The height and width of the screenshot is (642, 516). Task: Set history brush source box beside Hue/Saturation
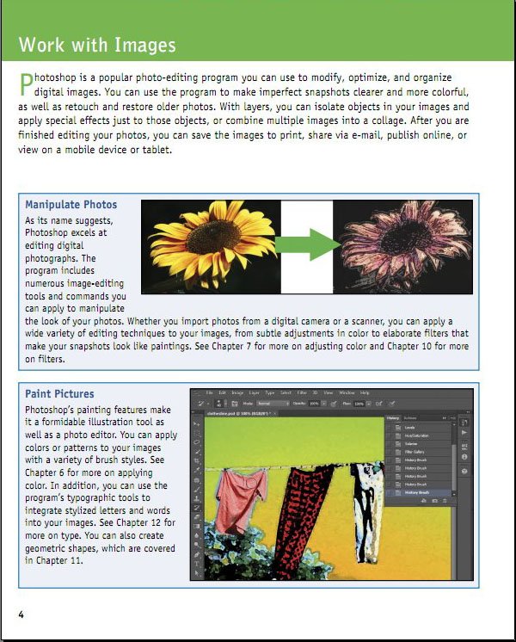tap(389, 435)
